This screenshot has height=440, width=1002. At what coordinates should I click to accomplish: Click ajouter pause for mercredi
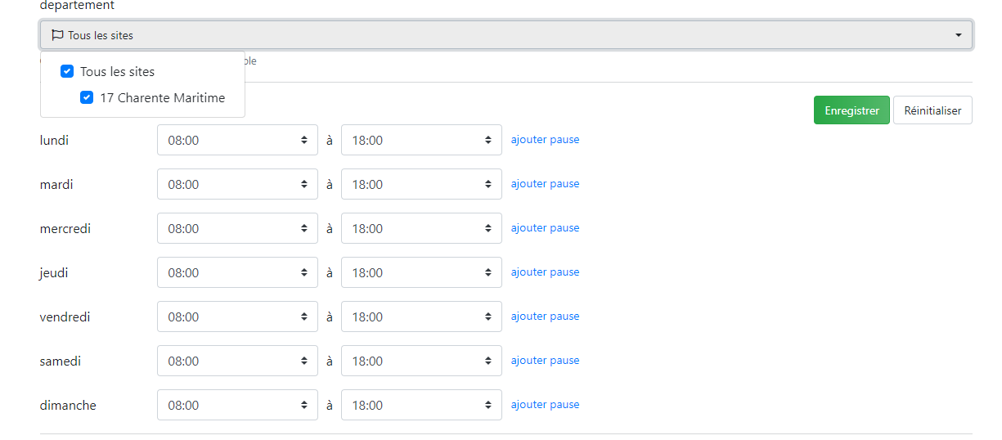[x=545, y=228]
